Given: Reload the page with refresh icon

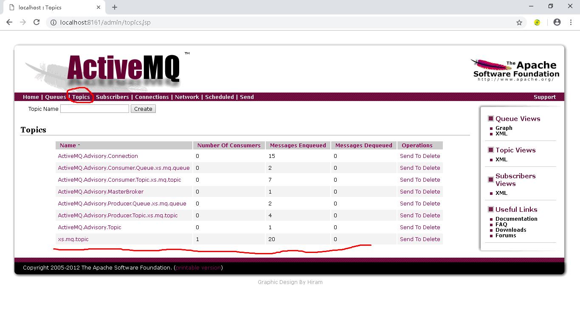Looking at the screenshot, I should (37, 22).
